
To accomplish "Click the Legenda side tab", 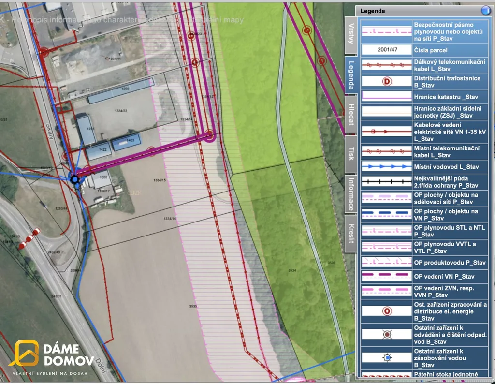I will coord(351,75).
